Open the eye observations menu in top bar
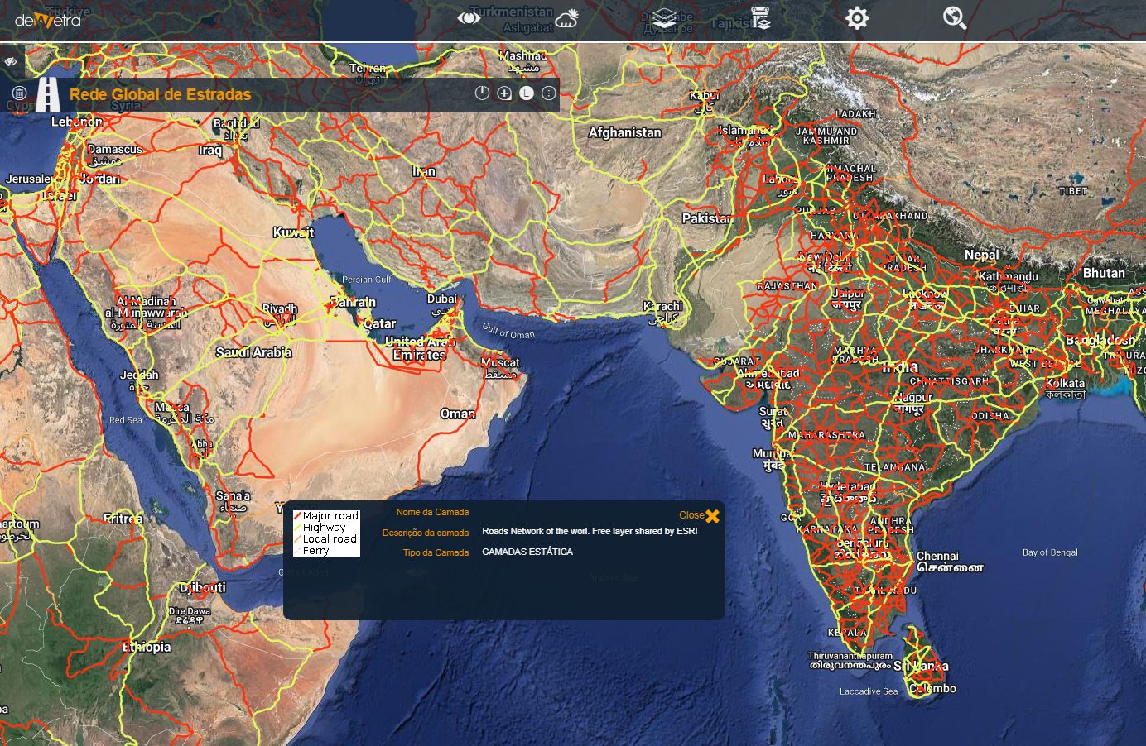1146x746 pixels. (469, 17)
